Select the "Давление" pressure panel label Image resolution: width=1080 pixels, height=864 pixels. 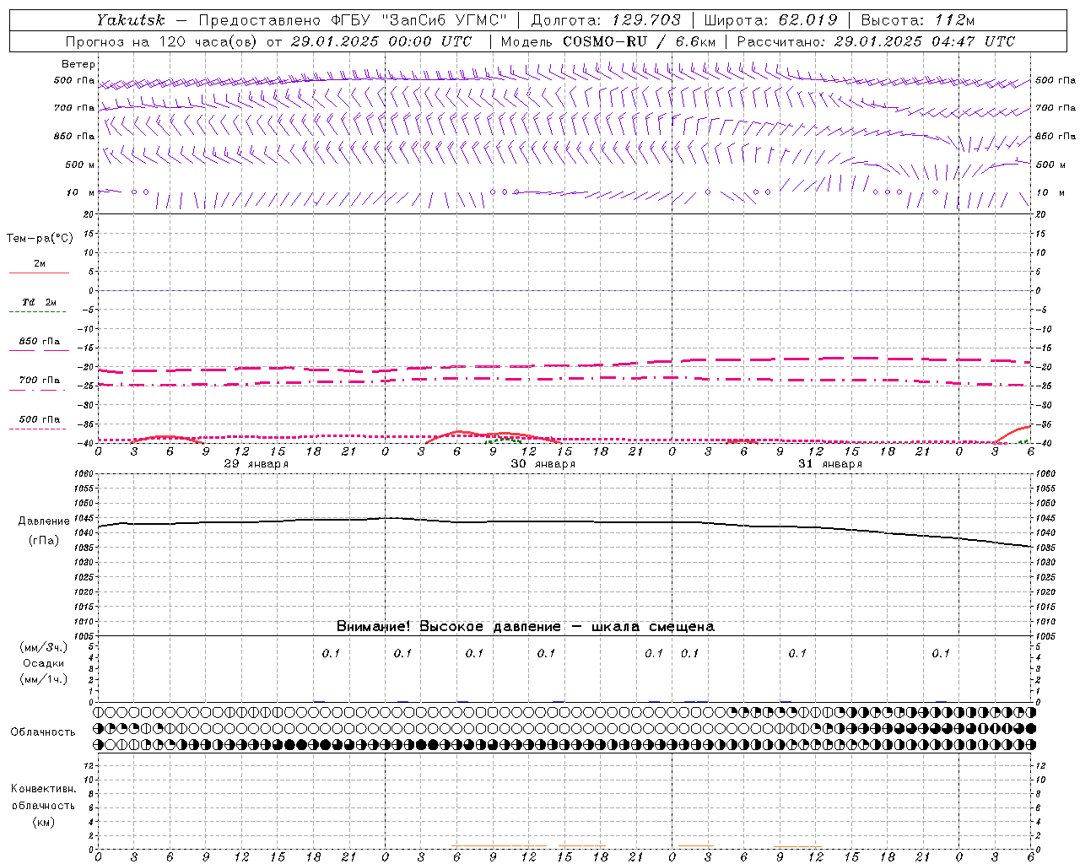tap(44, 521)
